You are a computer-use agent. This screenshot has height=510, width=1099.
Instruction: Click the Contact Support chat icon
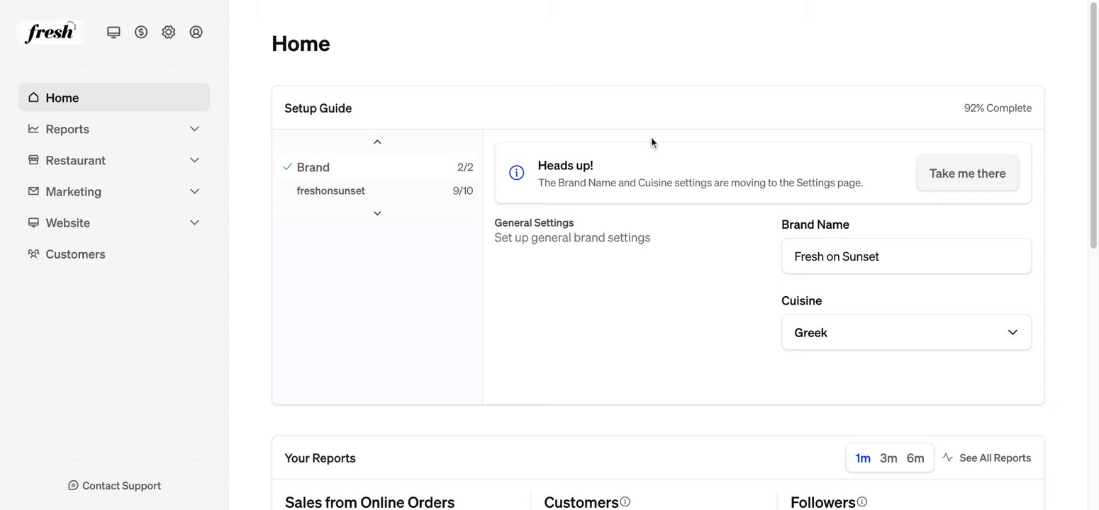(73, 485)
